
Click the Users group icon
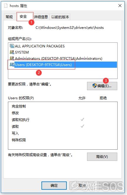click(x=12, y=65)
